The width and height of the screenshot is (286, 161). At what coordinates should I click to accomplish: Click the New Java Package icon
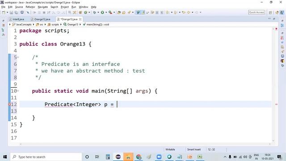(x=80, y=13)
